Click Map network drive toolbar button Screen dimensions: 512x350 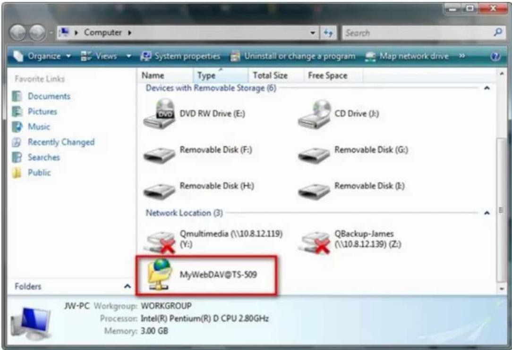click(407, 57)
